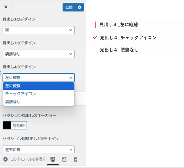This screenshot has width=184, height=168.
Task: Close the customizer with the X icon
Action: (6, 7)
